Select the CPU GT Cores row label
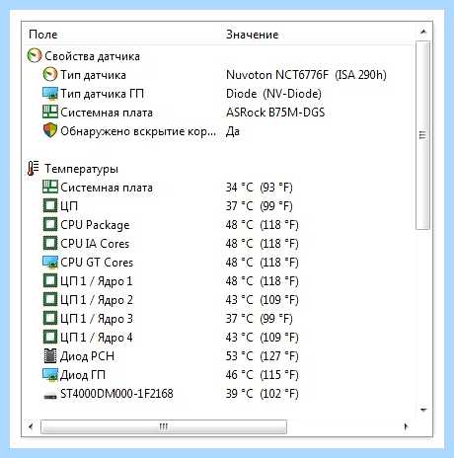The height and width of the screenshot is (458, 454). (97, 263)
